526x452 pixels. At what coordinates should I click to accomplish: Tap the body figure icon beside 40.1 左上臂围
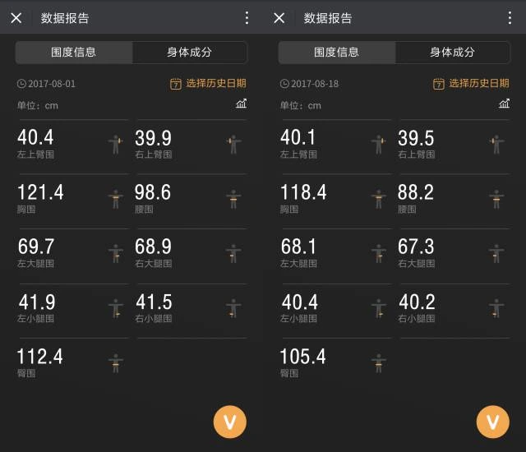coord(379,143)
